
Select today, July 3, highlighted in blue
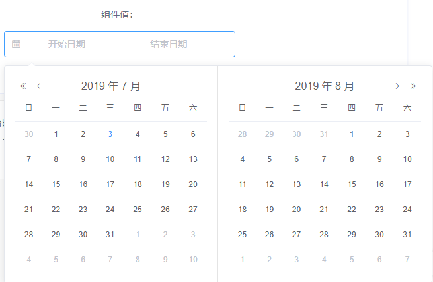pyautogui.click(x=110, y=134)
